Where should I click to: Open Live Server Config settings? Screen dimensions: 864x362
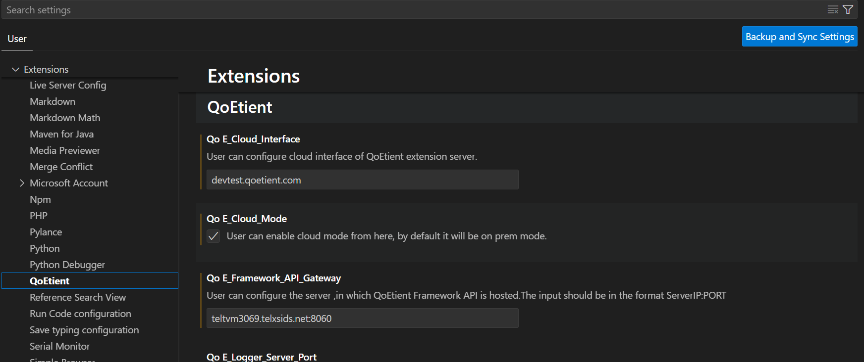[68, 85]
